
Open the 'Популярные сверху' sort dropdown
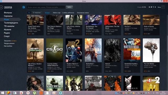click(83, 13)
